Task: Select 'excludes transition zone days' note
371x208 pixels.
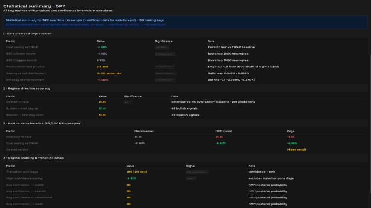Action: pos(271,178)
